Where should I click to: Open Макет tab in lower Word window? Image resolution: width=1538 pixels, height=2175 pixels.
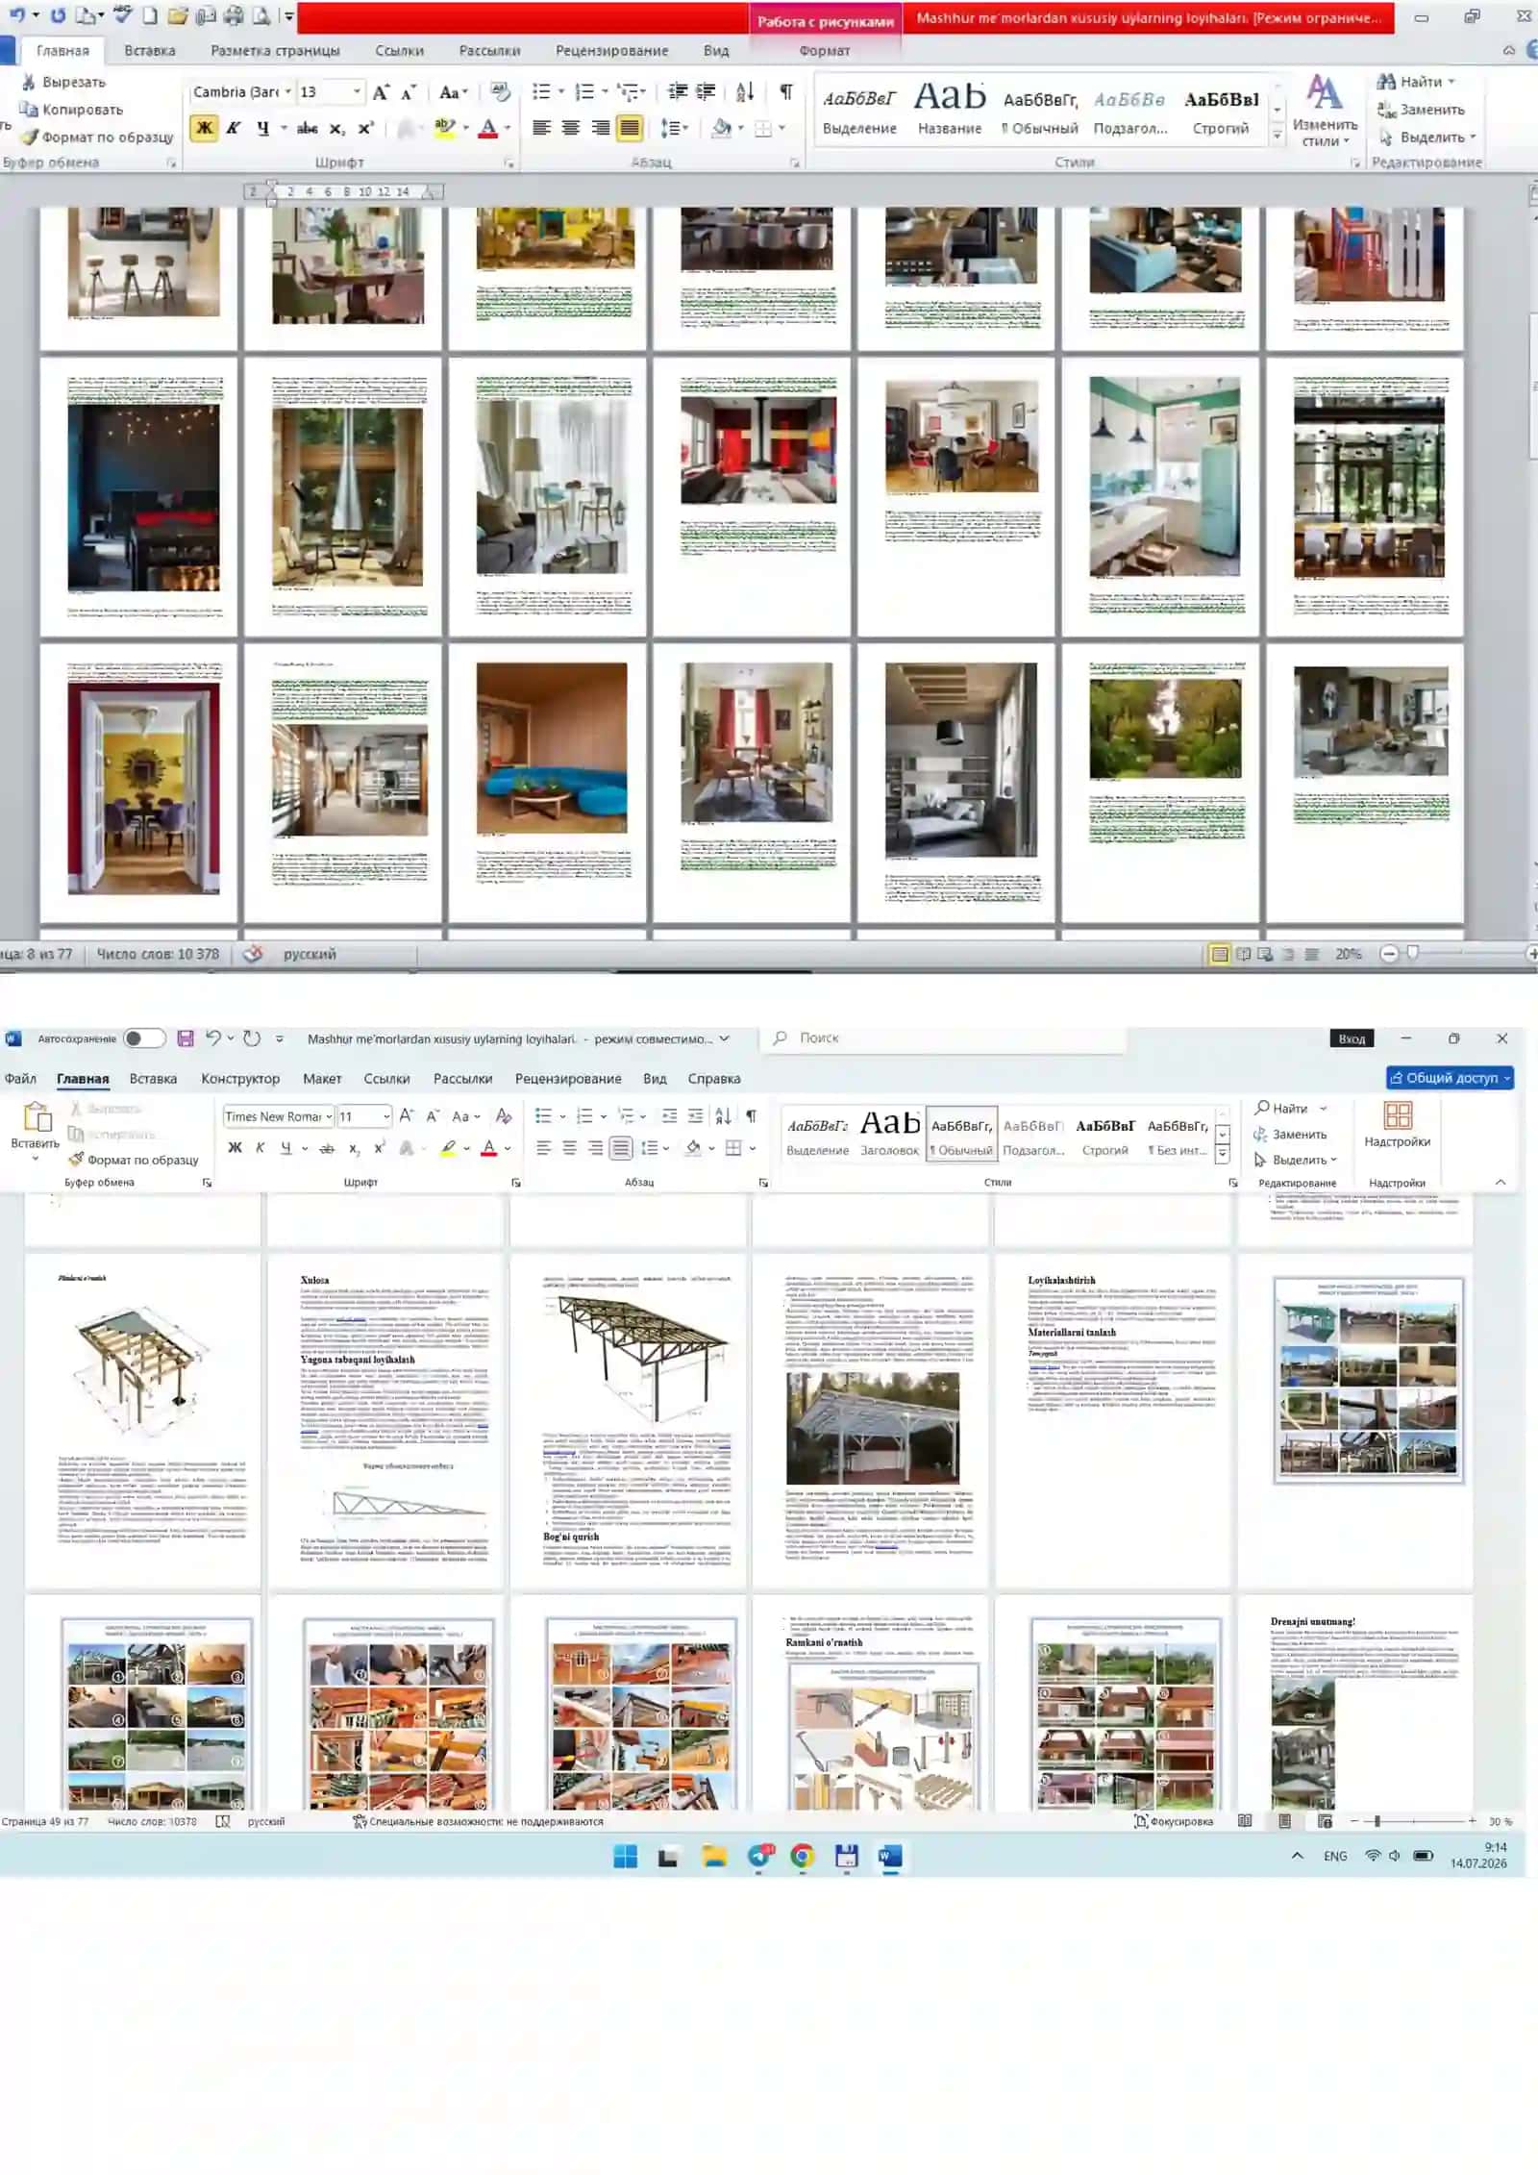[x=322, y=1079]
